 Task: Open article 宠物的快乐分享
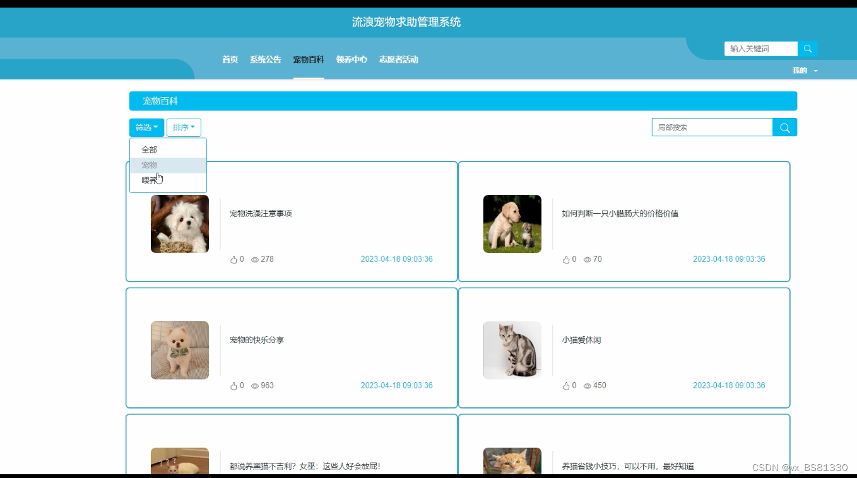tap(257, 340)
